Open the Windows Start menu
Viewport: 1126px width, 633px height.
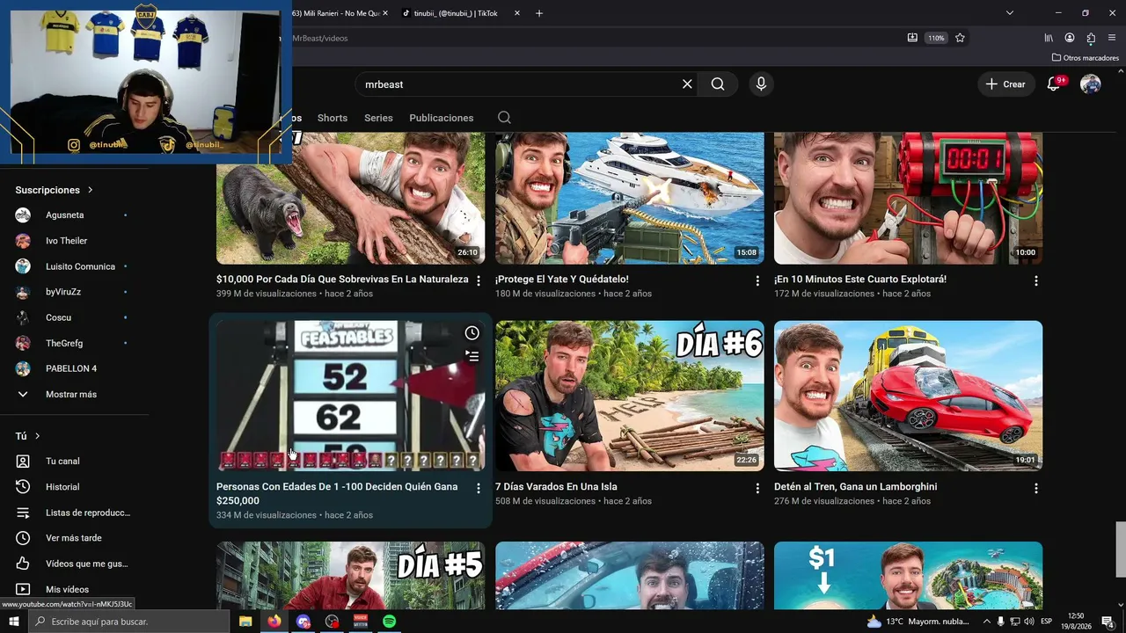click(x=13, y=622)
